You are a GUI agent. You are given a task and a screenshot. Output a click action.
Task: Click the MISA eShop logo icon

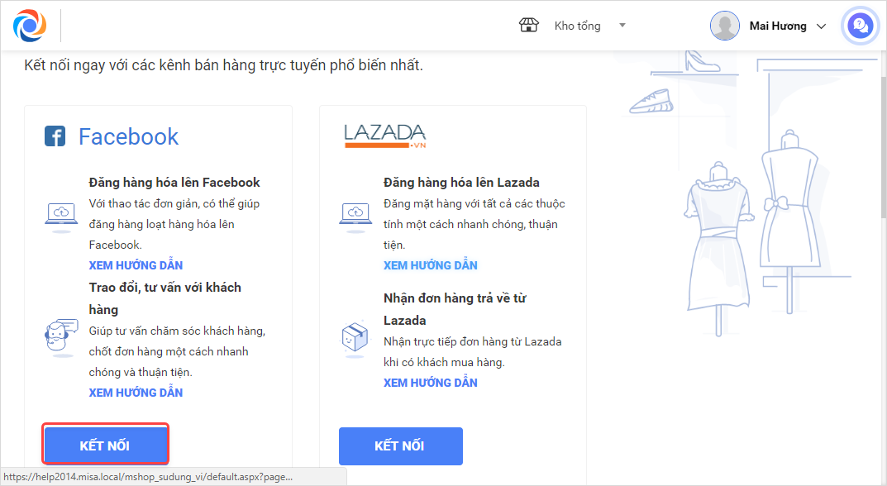[x=30, y=26]
